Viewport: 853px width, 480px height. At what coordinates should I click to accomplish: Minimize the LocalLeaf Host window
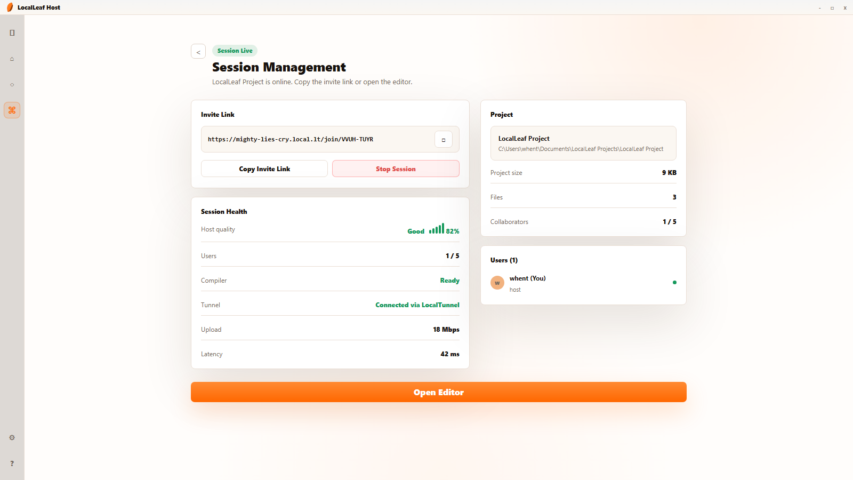820,8
